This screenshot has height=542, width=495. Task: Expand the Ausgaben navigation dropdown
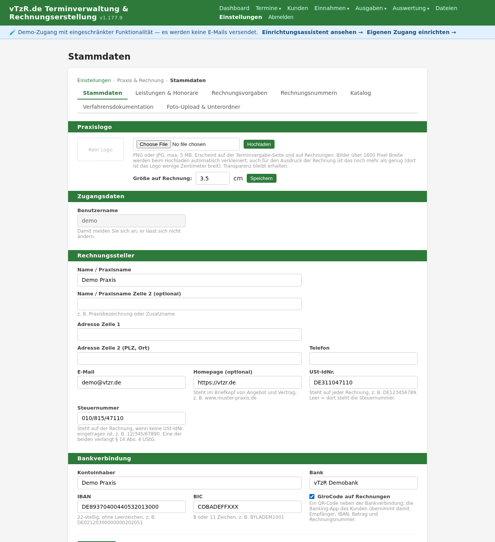pyautogui.click(x=371, y=8)
